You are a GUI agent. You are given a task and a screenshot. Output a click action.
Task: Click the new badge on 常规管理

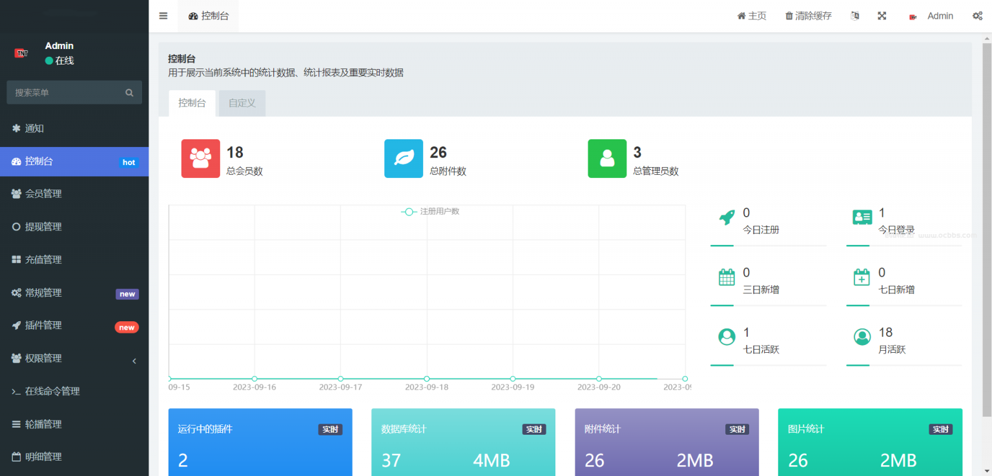127,294
